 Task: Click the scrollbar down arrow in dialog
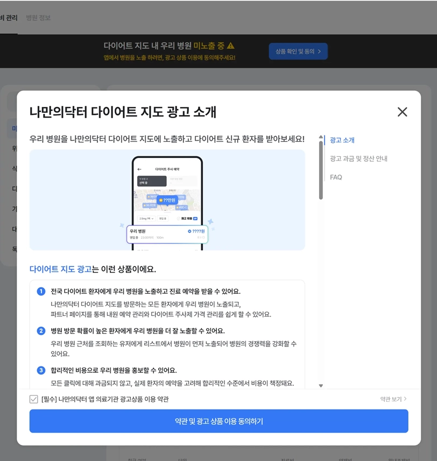[321, 385]
